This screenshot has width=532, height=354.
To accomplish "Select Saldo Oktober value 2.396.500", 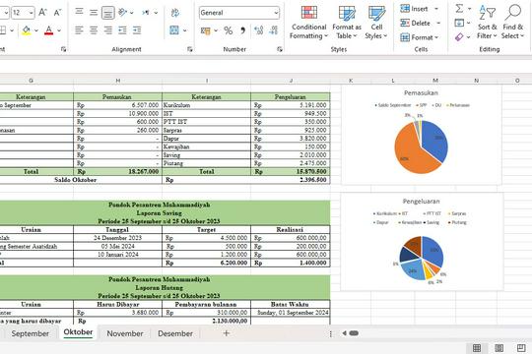I will 246,180.
